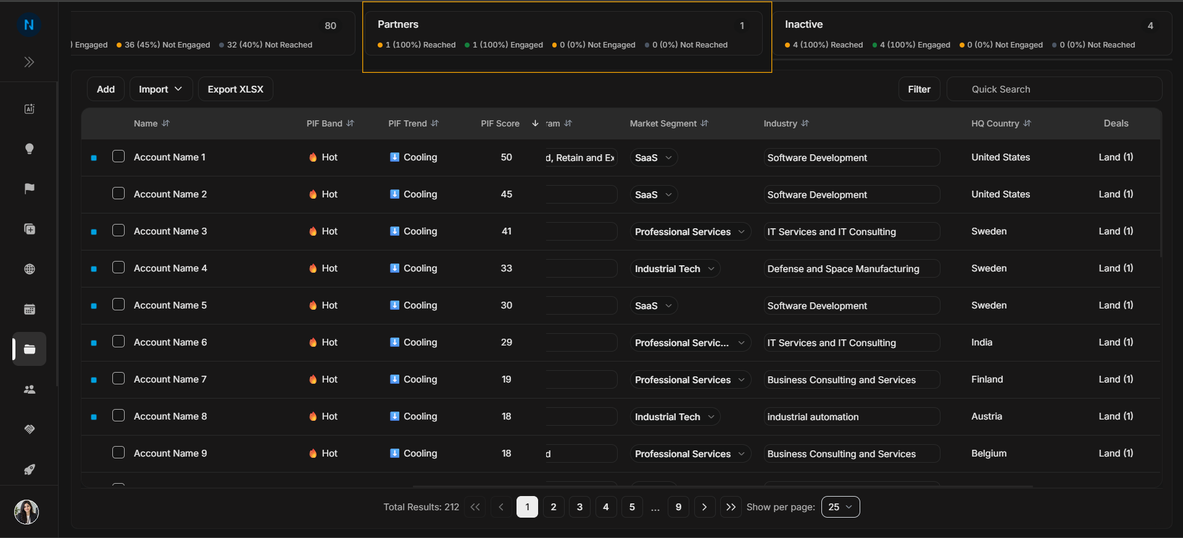Open the rocket sidebar icon

coord(29,470)
